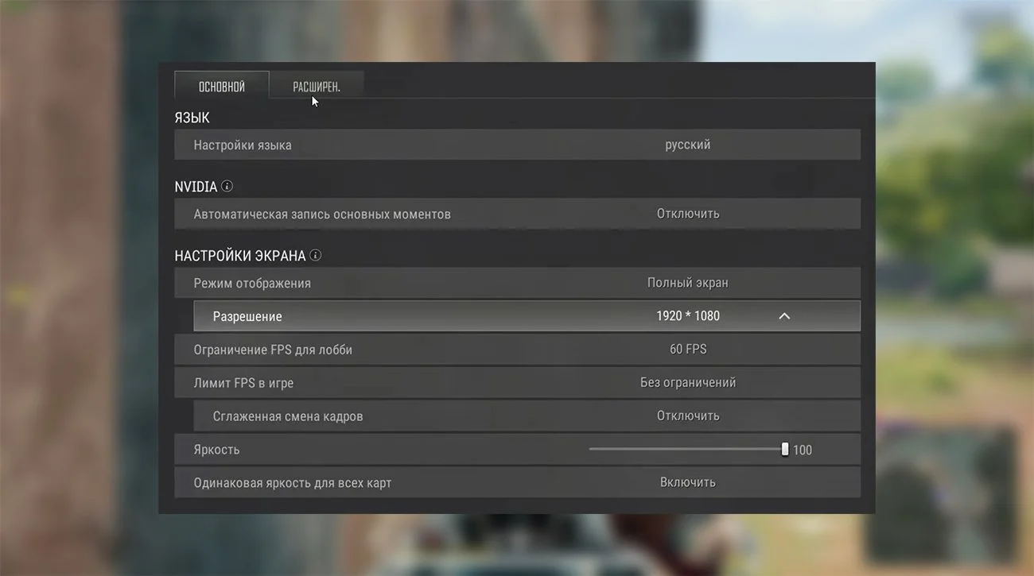Image resolution: width=1034 pixels, height=576 pixels.
Task: Click the brightness value 100 field
Action: coord(803,450)
